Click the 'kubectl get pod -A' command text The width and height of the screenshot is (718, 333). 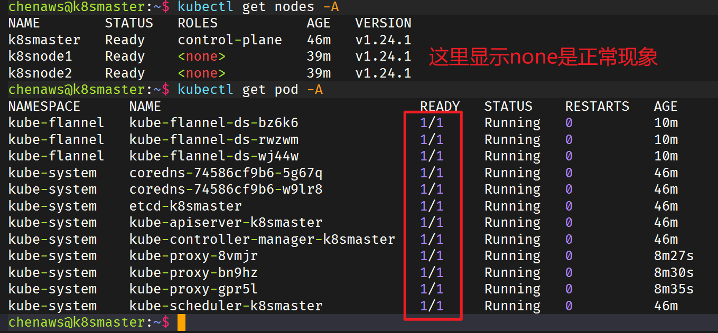tap(250, 90)
